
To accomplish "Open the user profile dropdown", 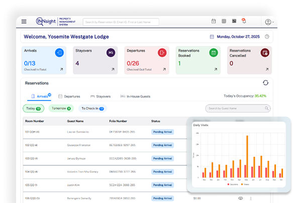I will 269,22.
